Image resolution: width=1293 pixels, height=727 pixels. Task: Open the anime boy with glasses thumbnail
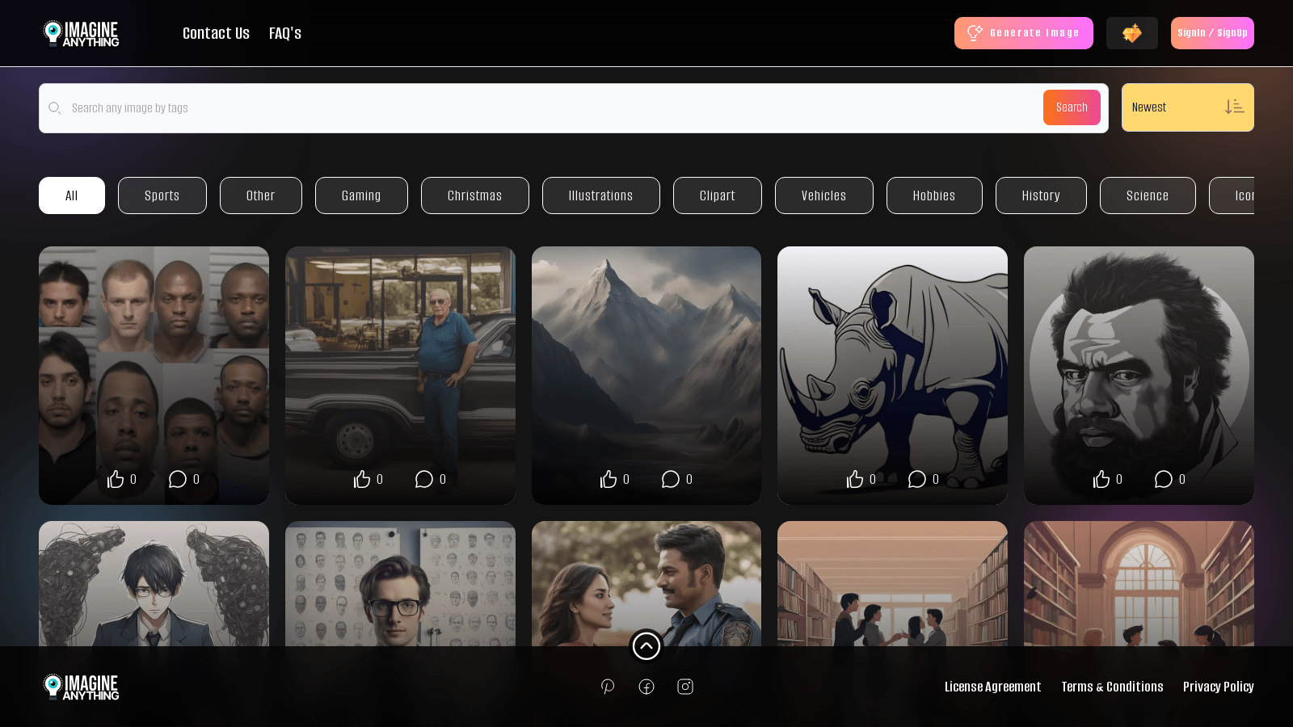[x=154, y=583]
